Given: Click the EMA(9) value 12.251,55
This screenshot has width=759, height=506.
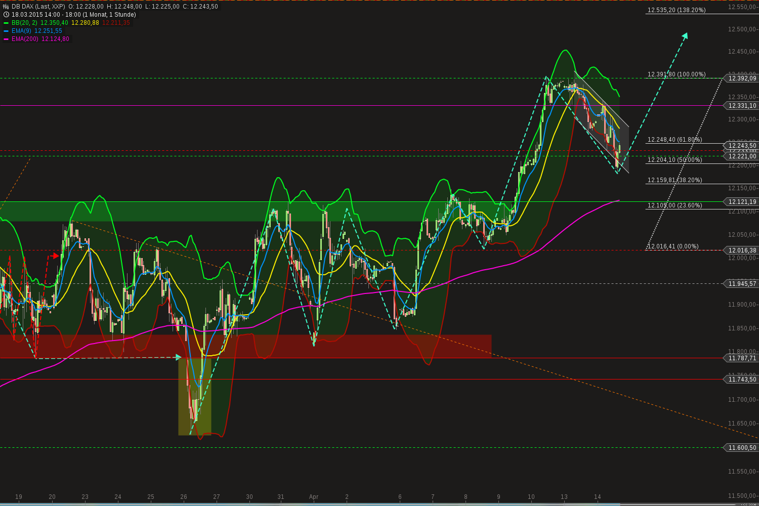Looking at the screenshot, I should (48, 31).
